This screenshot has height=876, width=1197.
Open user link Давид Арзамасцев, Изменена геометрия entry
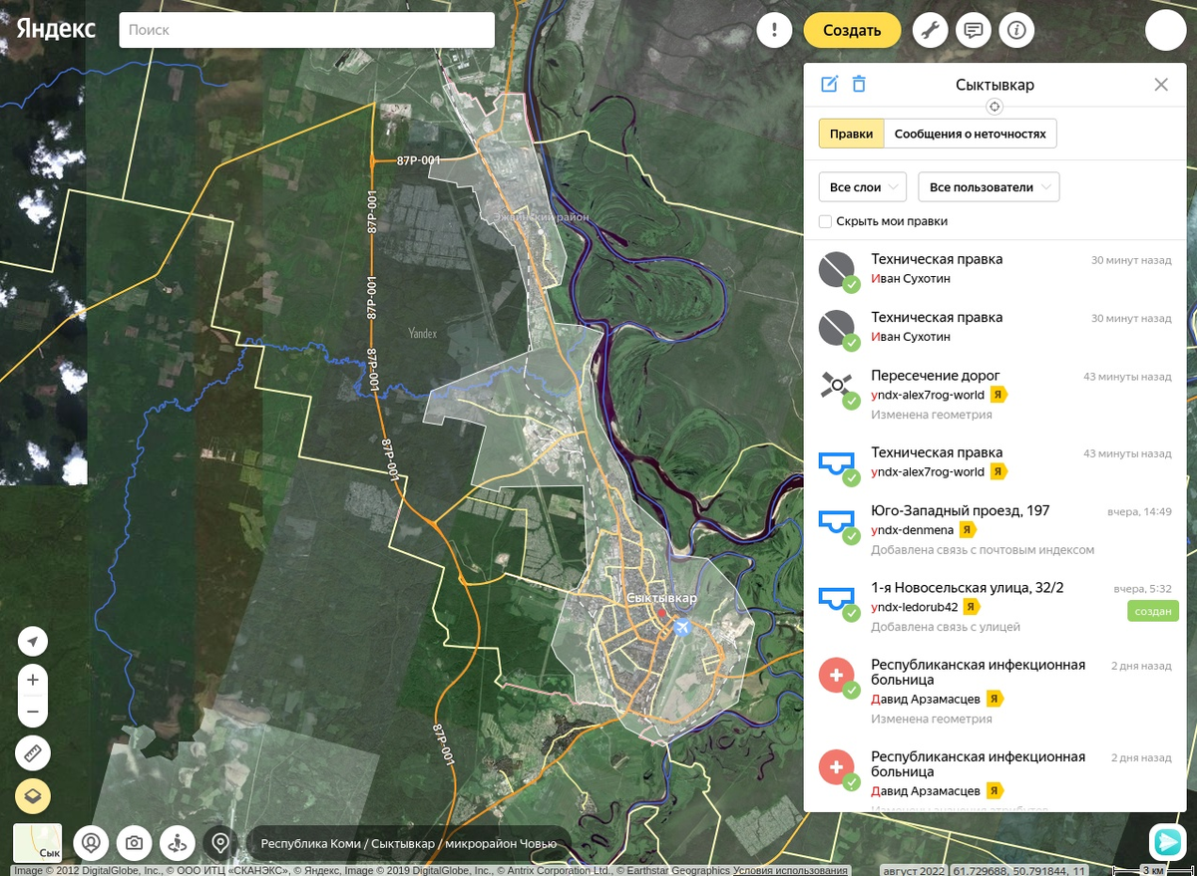926,700
